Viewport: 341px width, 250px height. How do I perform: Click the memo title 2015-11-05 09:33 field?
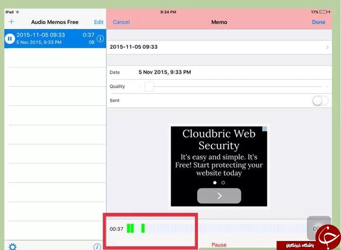click(x=219, y=47)
